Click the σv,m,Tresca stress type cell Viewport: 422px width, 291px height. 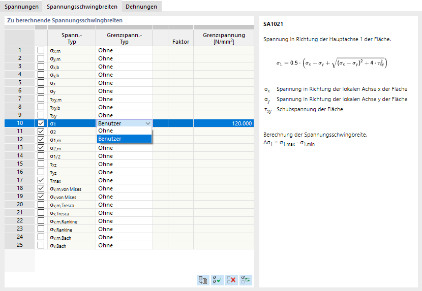point(72,205)
